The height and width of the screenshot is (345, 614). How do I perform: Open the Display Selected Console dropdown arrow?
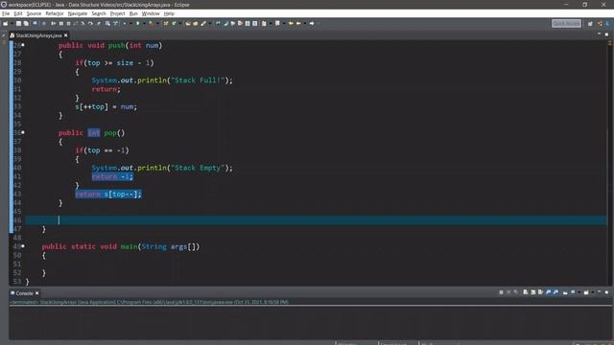click(579, 292)
